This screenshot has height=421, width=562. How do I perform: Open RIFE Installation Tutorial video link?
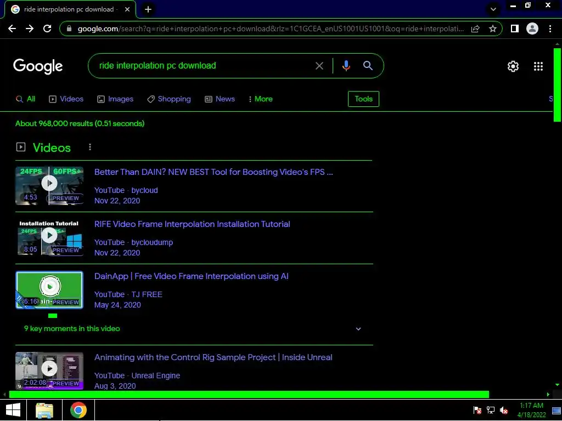point(192,224)
